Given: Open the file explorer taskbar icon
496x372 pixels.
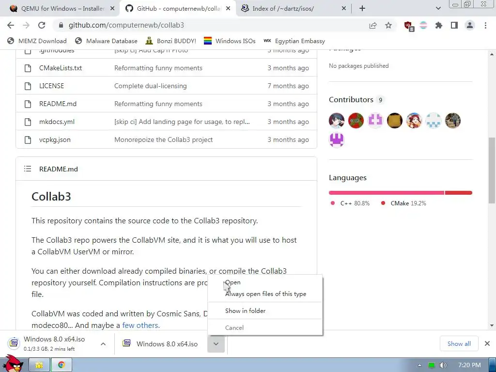Looking at the screenshot, I should click(x=39, y=365).
